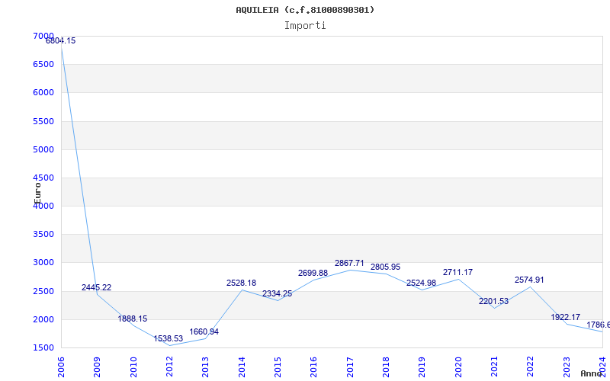Select the data label 2711.17
Image resolution: width=610 pixels, height=381 pixels.
[x=458, y=273]
